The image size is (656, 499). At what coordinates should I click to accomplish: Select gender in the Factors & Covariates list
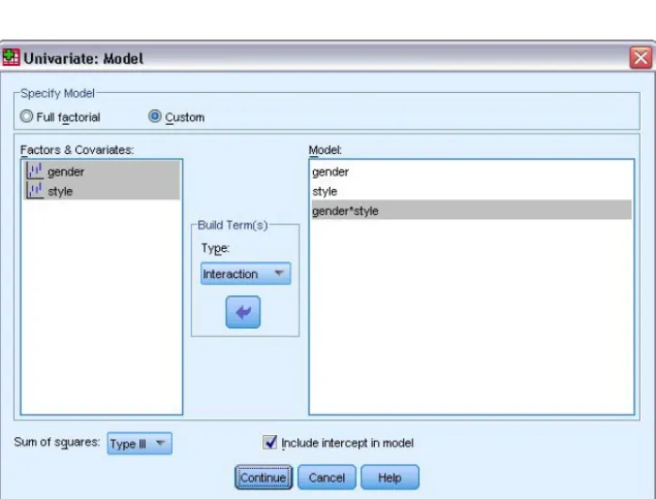coord(102,171)
